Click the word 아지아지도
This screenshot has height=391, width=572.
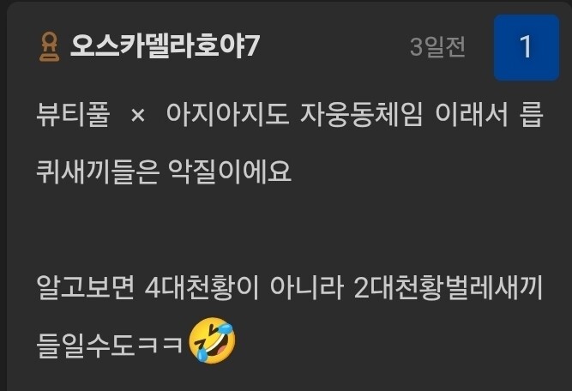coord(227,114)
